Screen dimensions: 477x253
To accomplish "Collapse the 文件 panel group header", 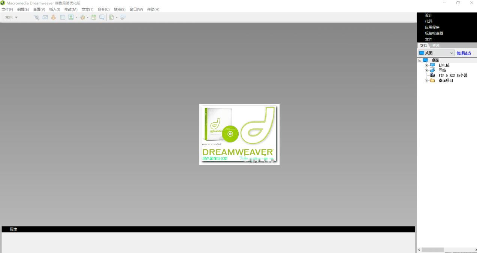I will (x=428, y=39).
